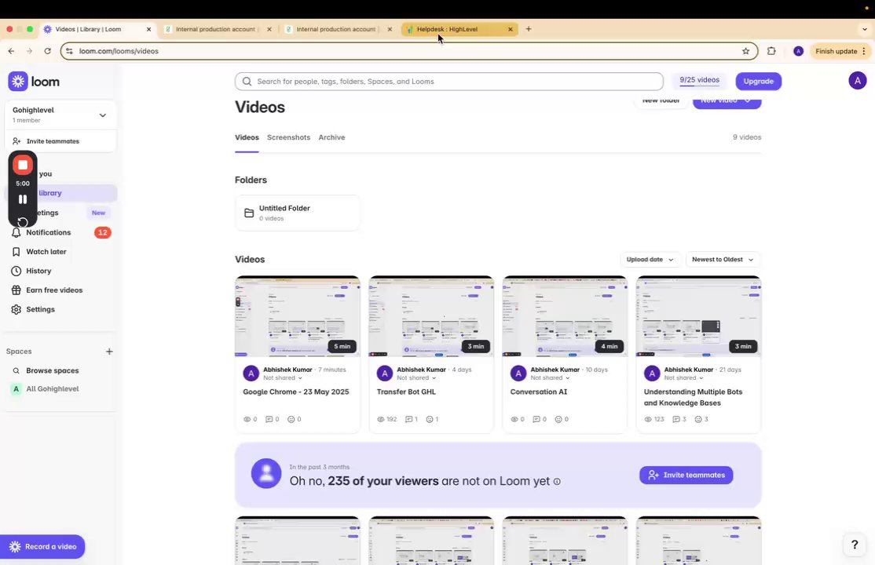Expand the Not shared dropdown on Understanding Multiple Bots
The height and width of the screenshot is (565, 875).
(x=683, y=378)
